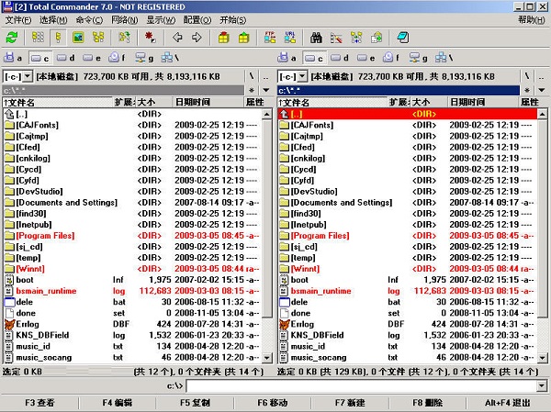Click the green Refresh arrows toolbar icon

click(x=12, y=38)
